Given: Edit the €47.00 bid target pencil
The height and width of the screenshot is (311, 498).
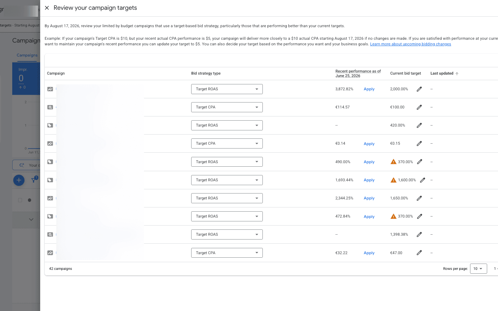Looking at the screenshot, I should (x=419, y=253).
